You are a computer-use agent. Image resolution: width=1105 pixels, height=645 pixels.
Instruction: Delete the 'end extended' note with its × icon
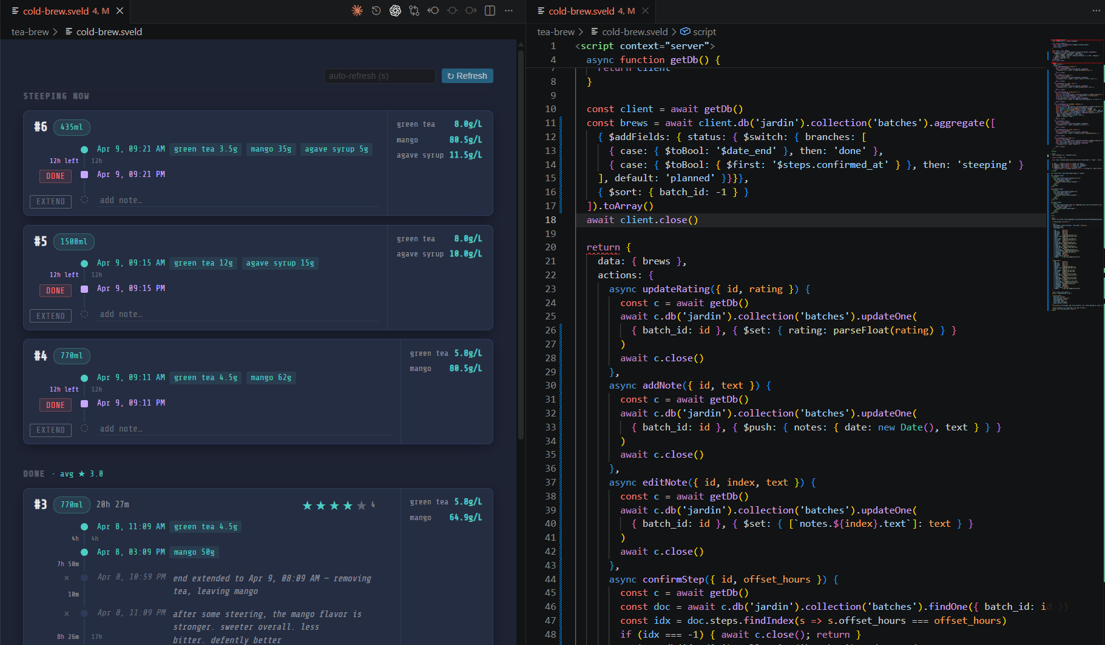pos(66,578)
